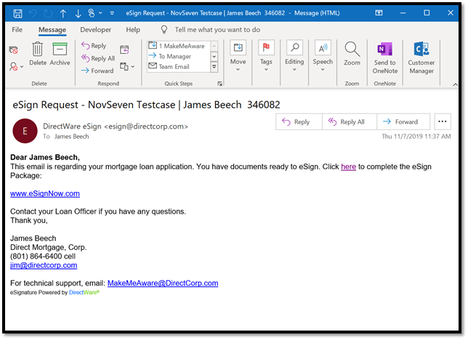Image resolution: width=468 pixels, height=340 pixels.
Task: Click the Ignore conversation icon
Action: [x=13, y=50]
